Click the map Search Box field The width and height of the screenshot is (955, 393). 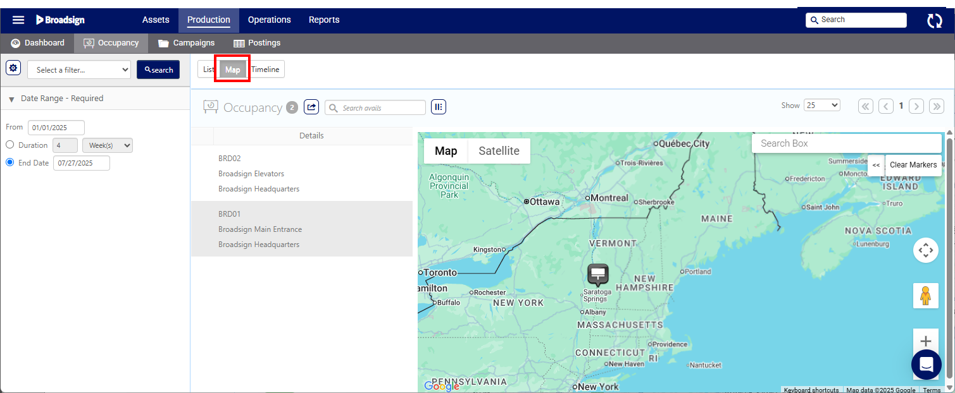(847, 143)
